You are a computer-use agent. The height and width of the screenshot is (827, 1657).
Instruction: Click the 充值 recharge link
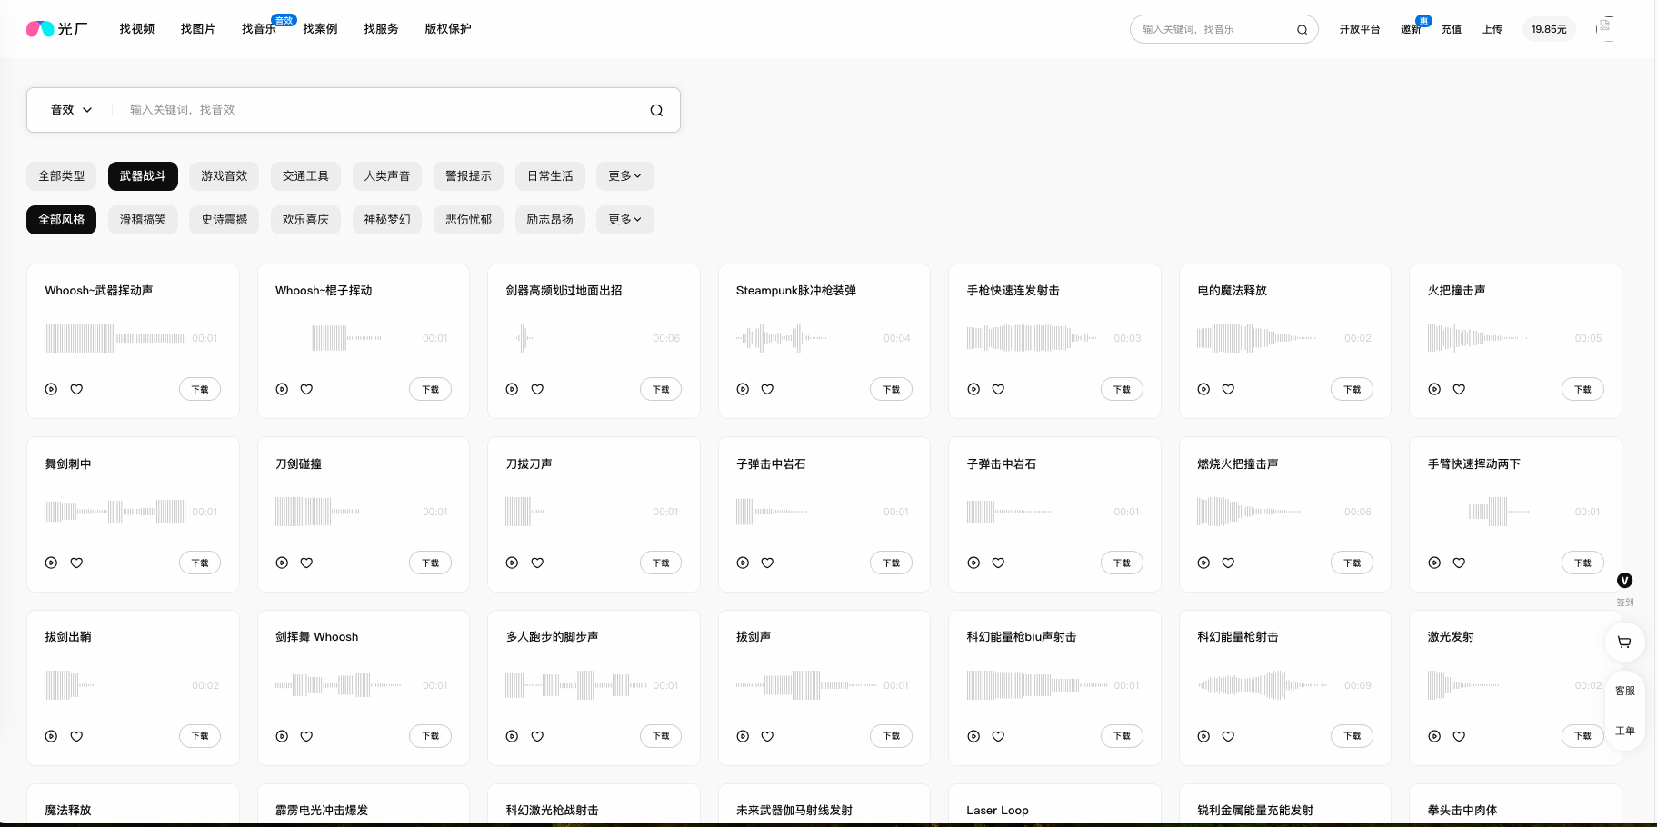(x=1452, y=29)
